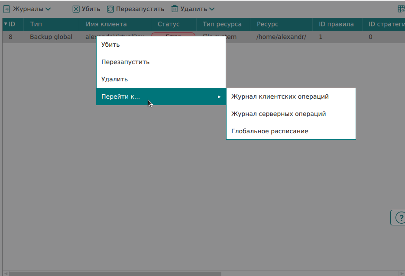
Task: Open Журнал клиентских операций from submenu
Action: 280,96
